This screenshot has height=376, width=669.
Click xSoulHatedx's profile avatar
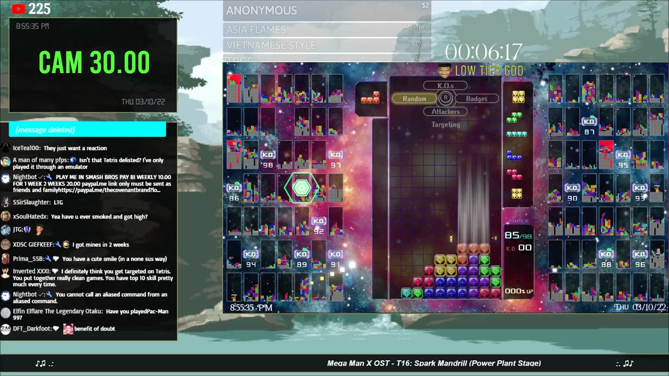tap(5, 216)
